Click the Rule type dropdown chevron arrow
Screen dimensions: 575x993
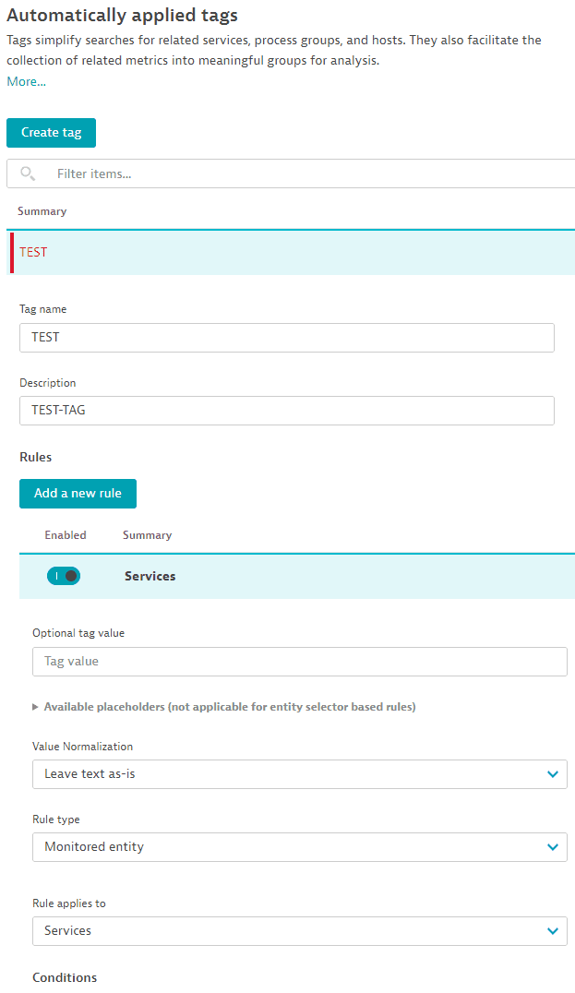pos(552,846)
